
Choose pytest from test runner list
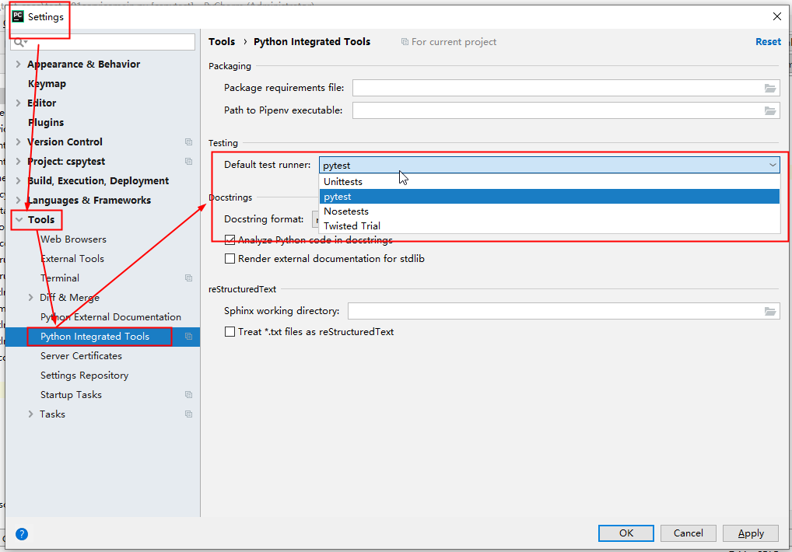pos(549,197)
